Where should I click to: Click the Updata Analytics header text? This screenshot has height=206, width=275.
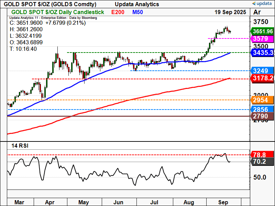click(x=137, y=4)
